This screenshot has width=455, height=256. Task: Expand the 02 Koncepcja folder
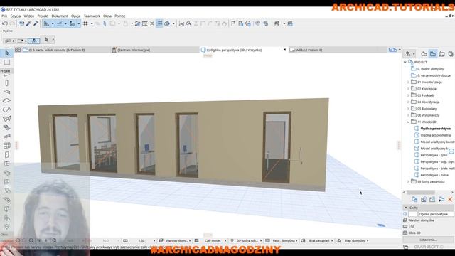408,89
